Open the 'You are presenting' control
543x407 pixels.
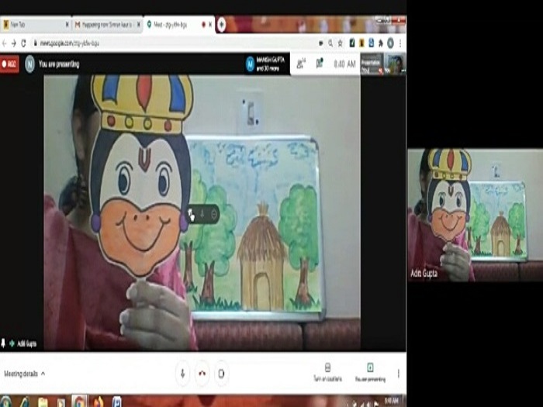(370, 372)
